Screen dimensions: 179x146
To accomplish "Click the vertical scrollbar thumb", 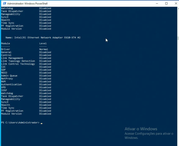I will [178, 38].
